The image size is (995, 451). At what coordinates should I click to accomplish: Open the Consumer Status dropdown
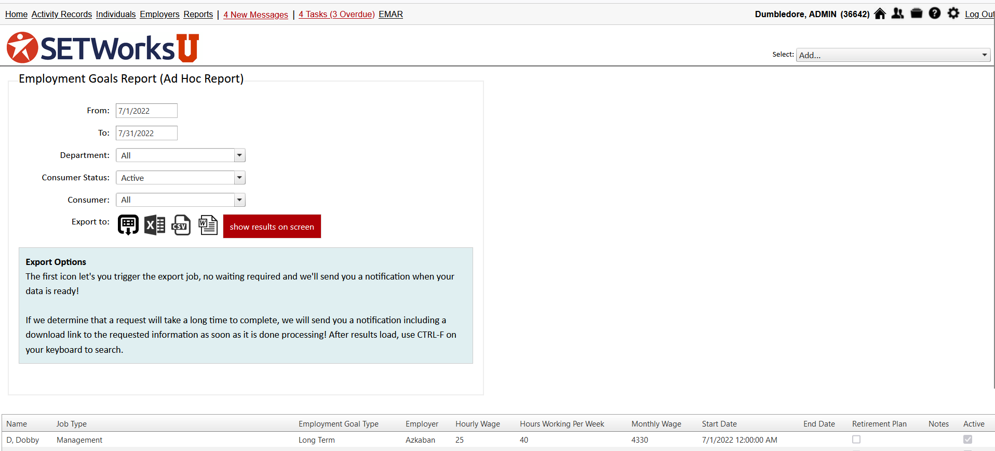pos(180,178)
